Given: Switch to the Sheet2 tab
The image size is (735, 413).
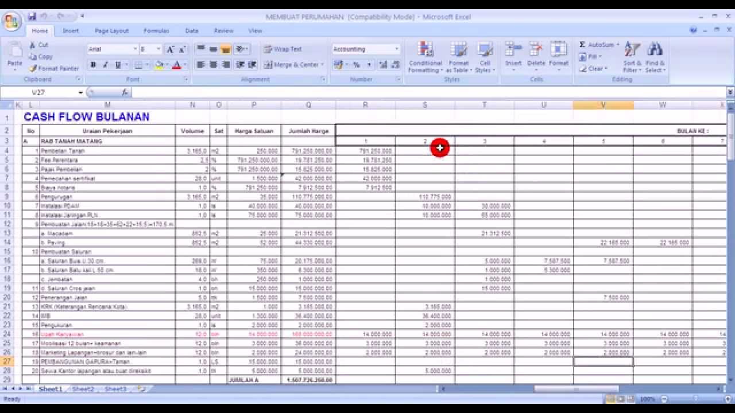Looking at the screenshot, I should (83, 389).
